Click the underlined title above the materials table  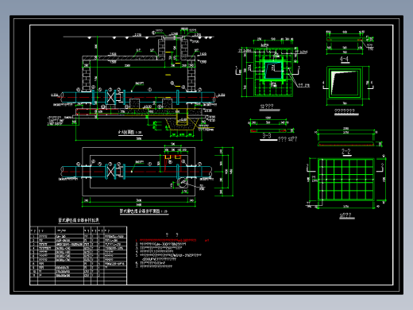(79, 220)
